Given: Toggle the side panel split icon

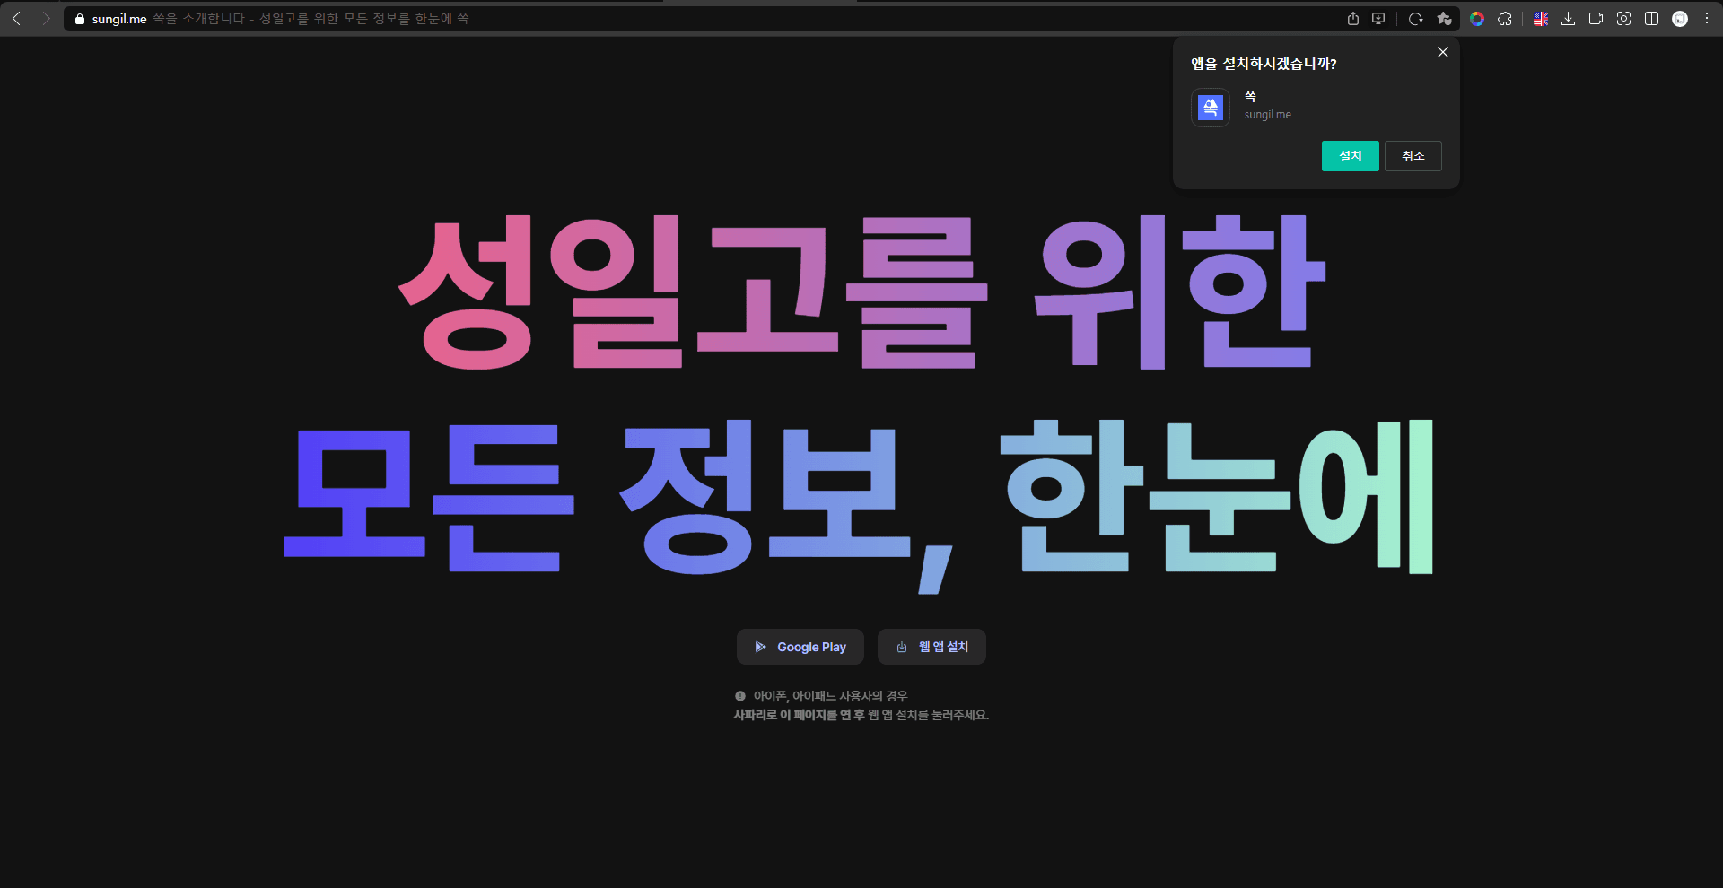Looking at the screenshot, I should pyautogui.click(x=1651, y=19).
